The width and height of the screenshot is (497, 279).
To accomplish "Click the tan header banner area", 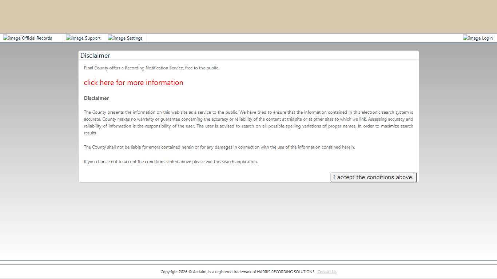I will (249, 16).
